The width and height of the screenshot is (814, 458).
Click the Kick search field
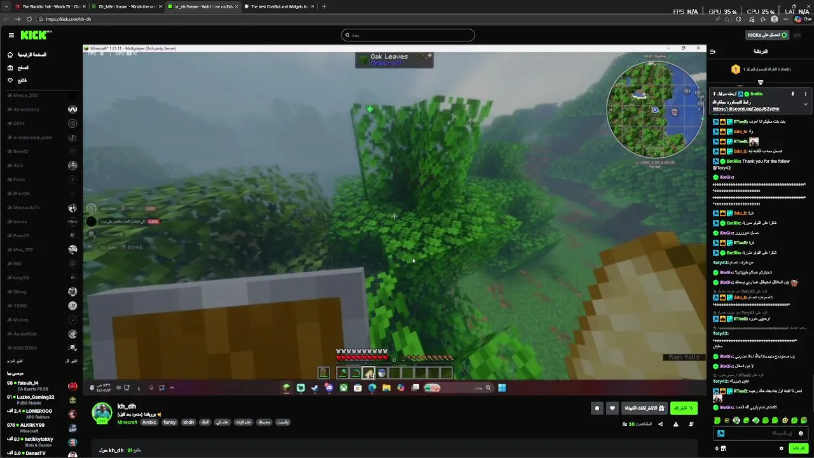[x=408, y=35]
